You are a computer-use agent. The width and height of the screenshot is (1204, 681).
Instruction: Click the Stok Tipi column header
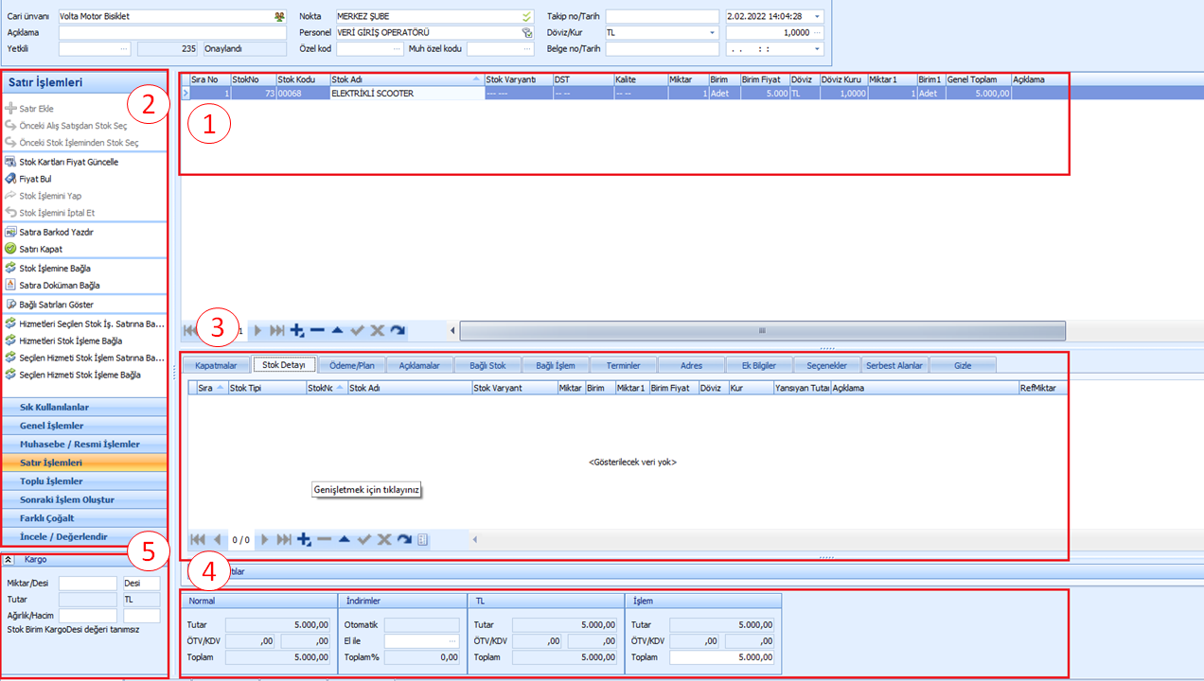[266, 388]
